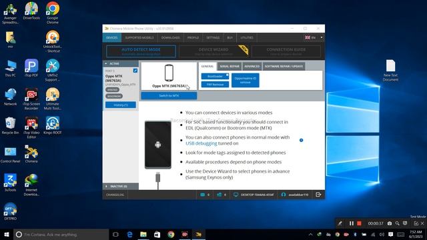Open the New Text Document file
Screen dimensions: 427x240
tap(390, 71)
